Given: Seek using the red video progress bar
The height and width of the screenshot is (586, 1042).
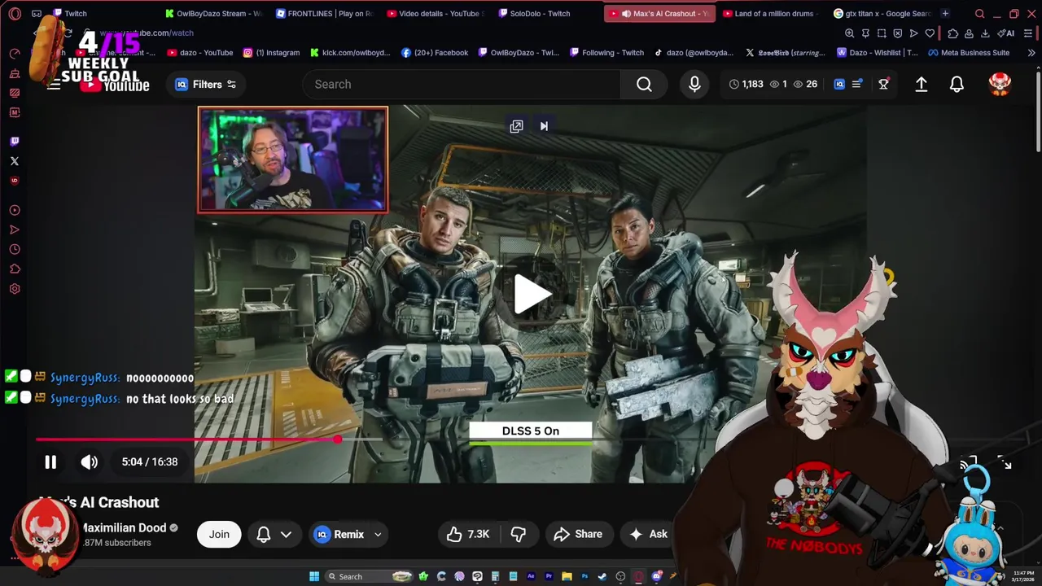Looking at the screenshot, I should point(186,439).
